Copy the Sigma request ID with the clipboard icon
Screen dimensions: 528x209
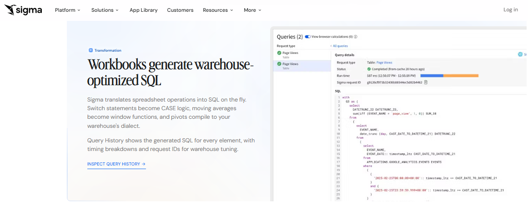[x=426, y=82]
